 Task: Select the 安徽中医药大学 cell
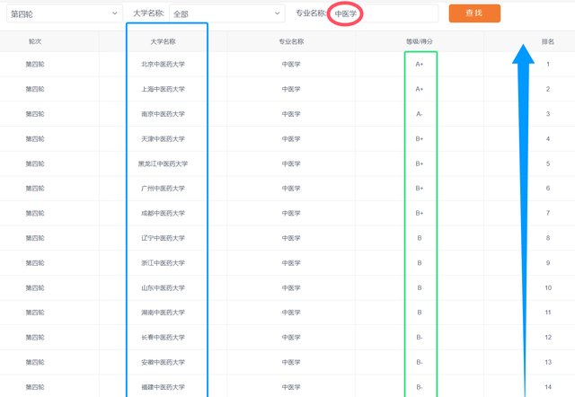(x=164, y=362)
